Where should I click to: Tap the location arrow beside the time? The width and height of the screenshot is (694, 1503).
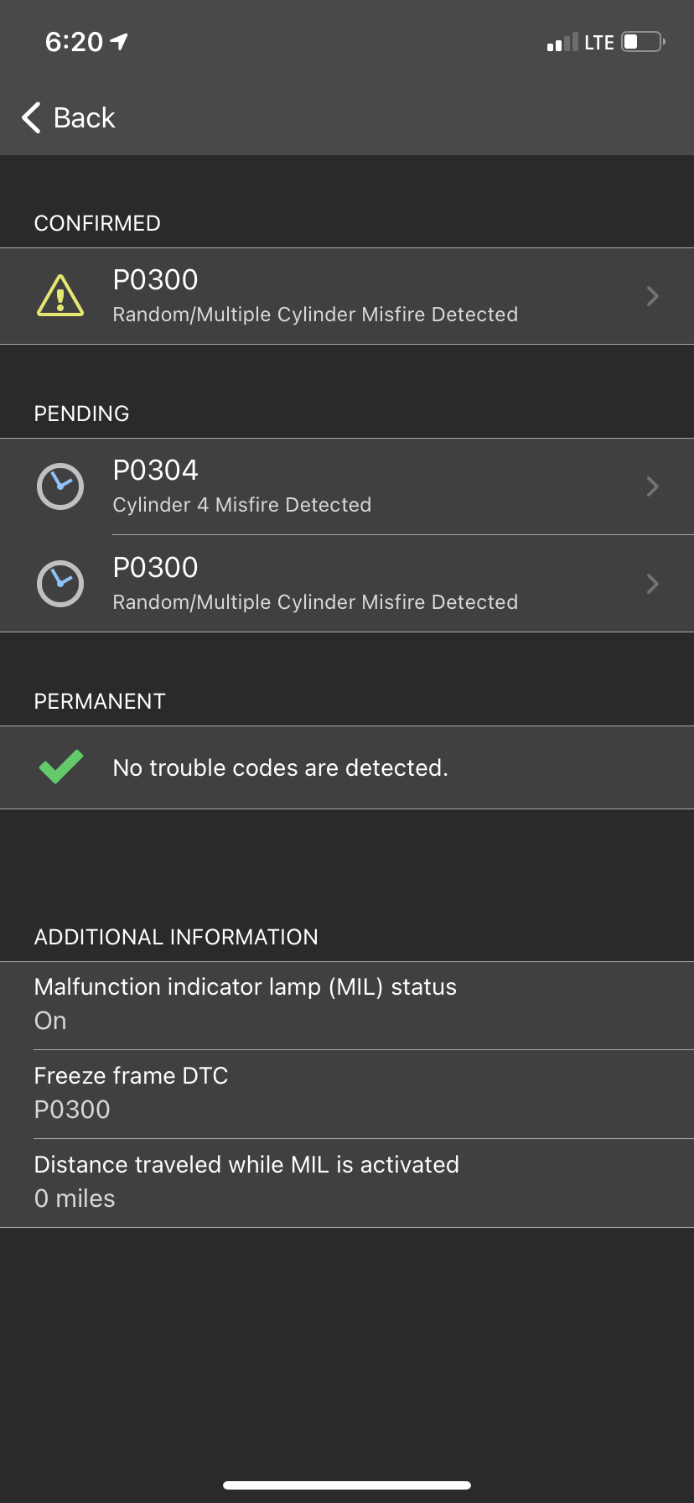(119, 41)
